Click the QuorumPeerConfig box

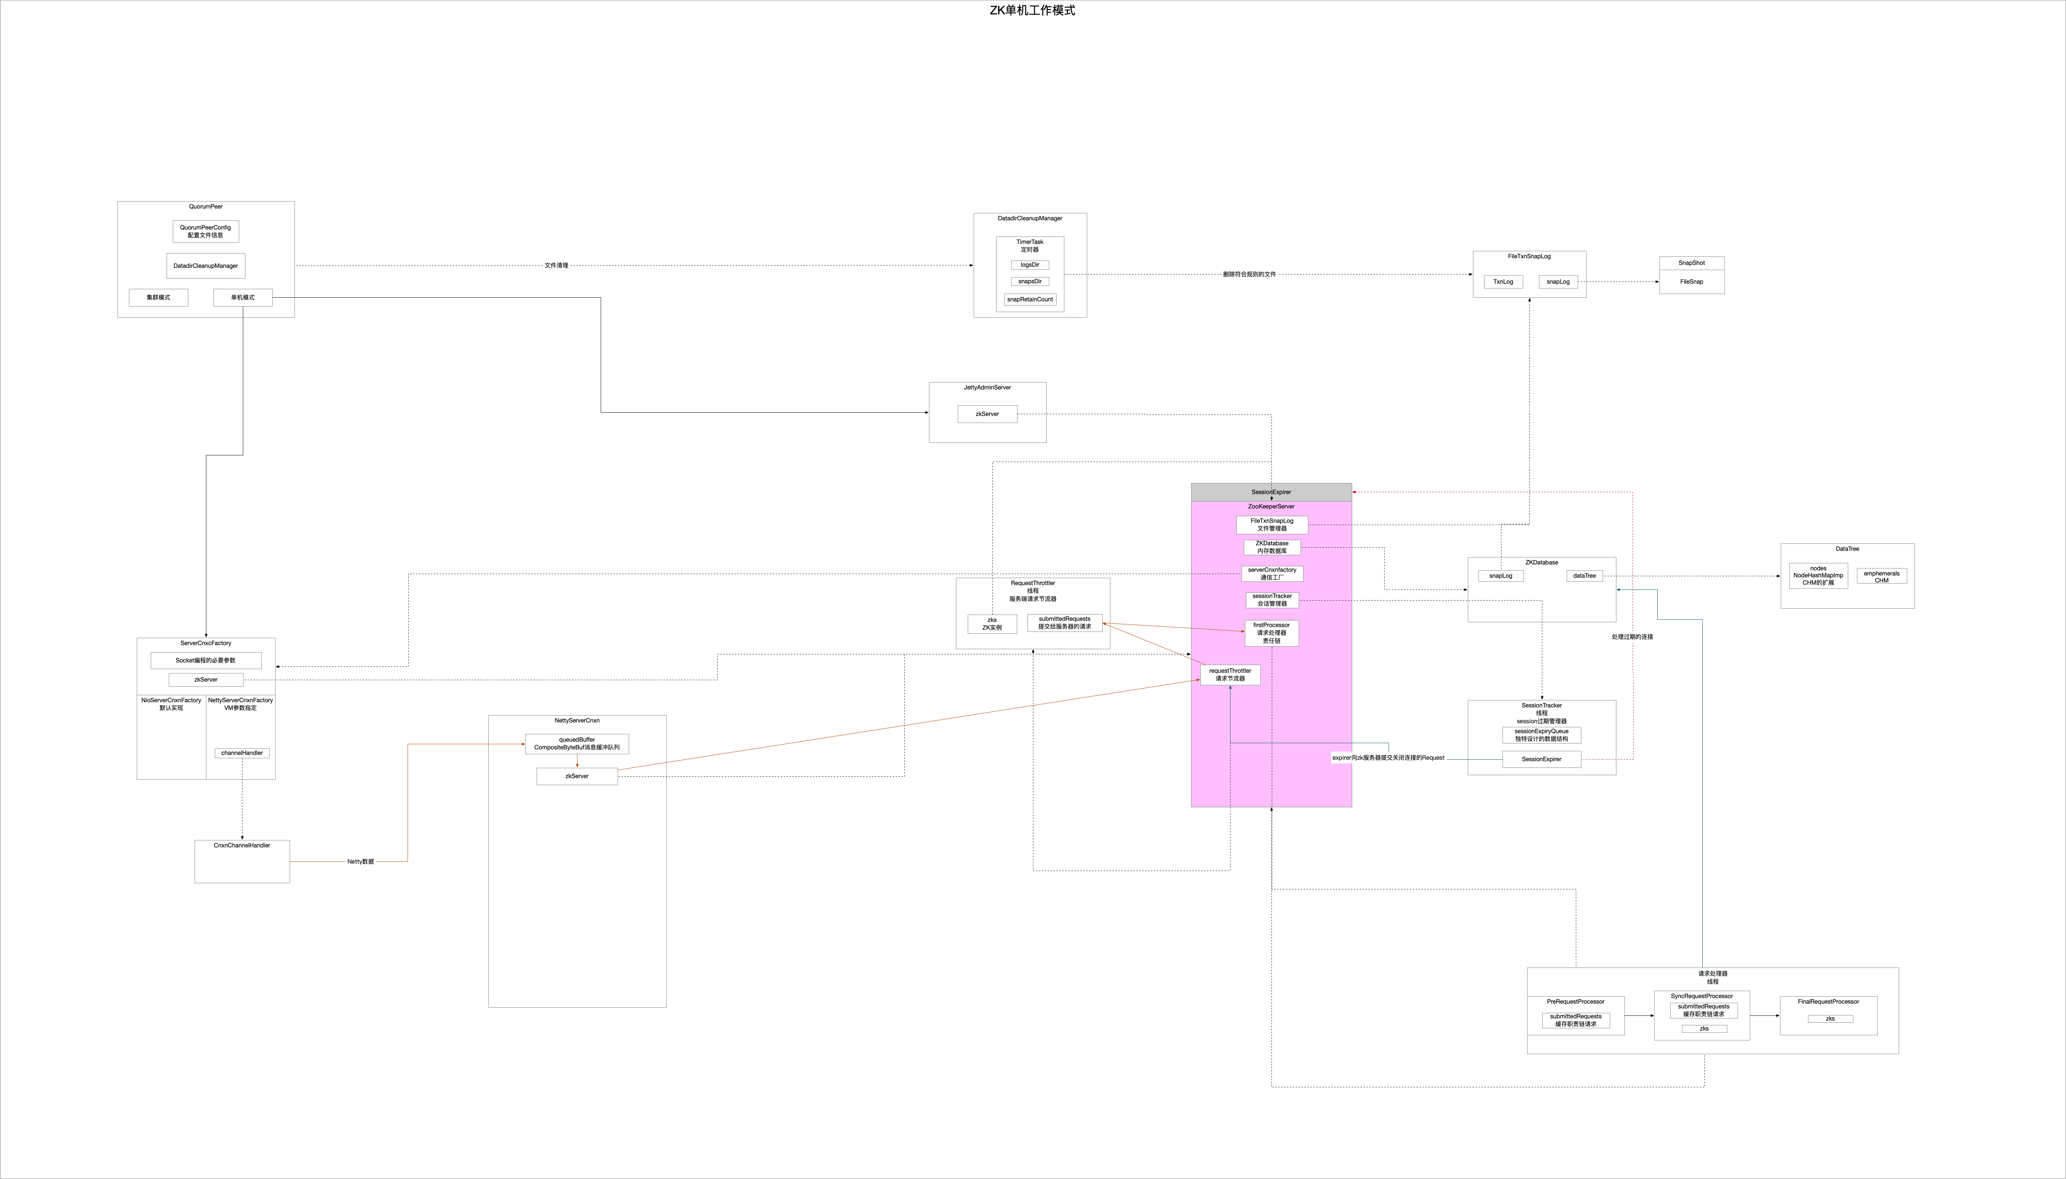[x=205, y=231]
